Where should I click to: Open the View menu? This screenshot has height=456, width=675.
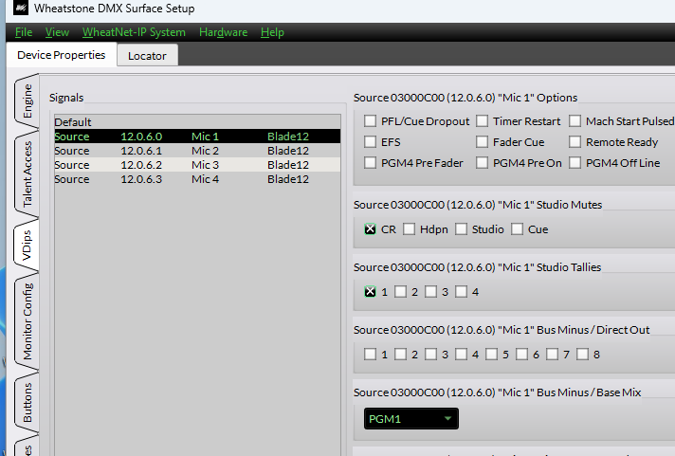[x=57, y=32]
